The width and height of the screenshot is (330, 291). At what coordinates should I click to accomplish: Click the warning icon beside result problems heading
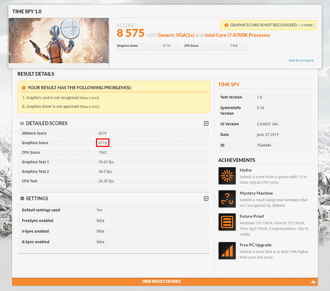pos(24,88)
